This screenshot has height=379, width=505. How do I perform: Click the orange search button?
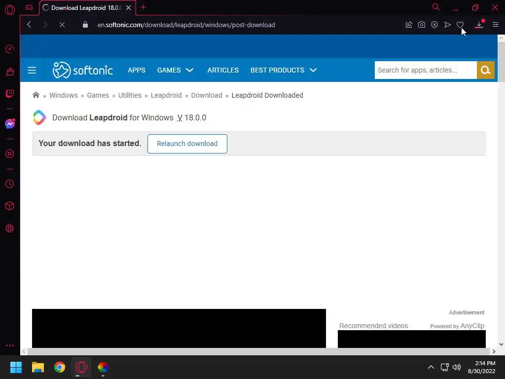coord(485,70)
